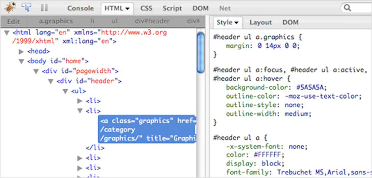
Task: Switch to the Layout side panel tab
Action: pyautogui.click(x=260, y=22)
